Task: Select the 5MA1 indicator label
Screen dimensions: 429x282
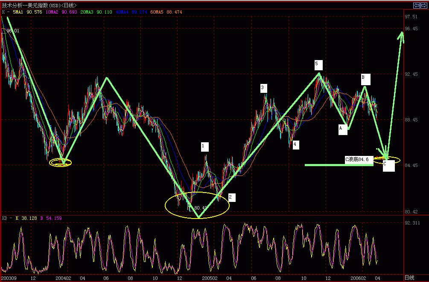Action: click(x=18, y=12)
